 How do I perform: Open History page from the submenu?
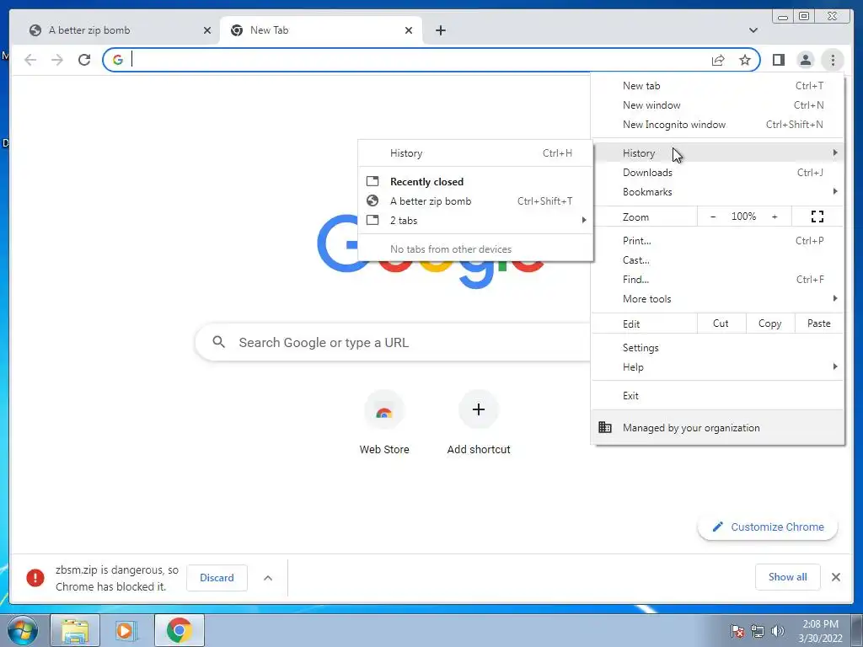[x=475, y=153]
